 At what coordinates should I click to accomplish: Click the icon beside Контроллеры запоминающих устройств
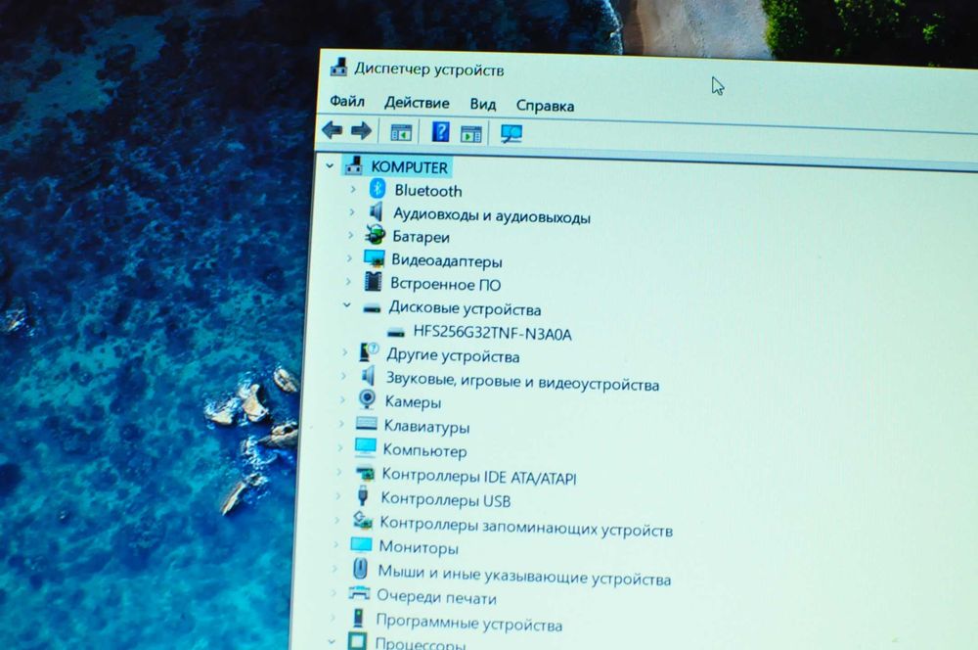pos(363,520)
